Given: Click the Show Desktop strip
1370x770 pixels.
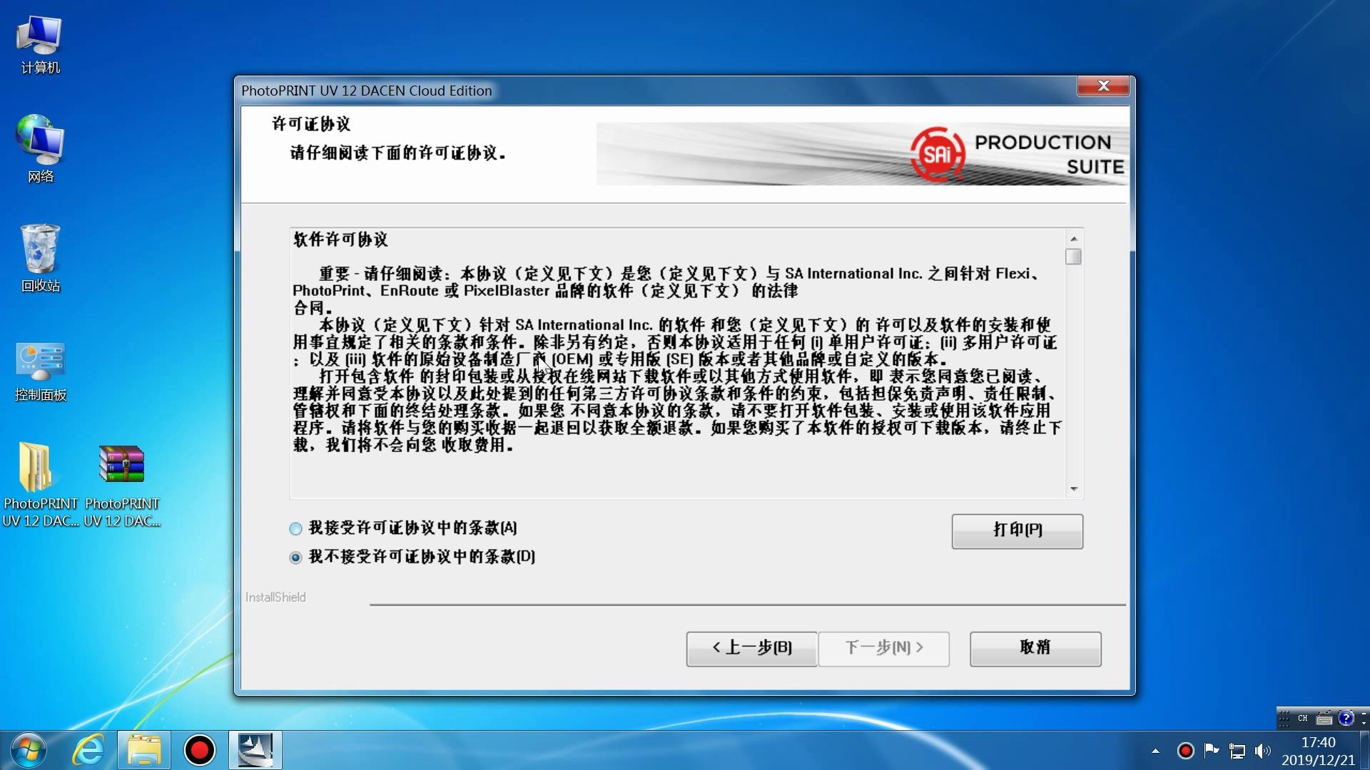Looking at the screenshot, I should click(1365, 750).
